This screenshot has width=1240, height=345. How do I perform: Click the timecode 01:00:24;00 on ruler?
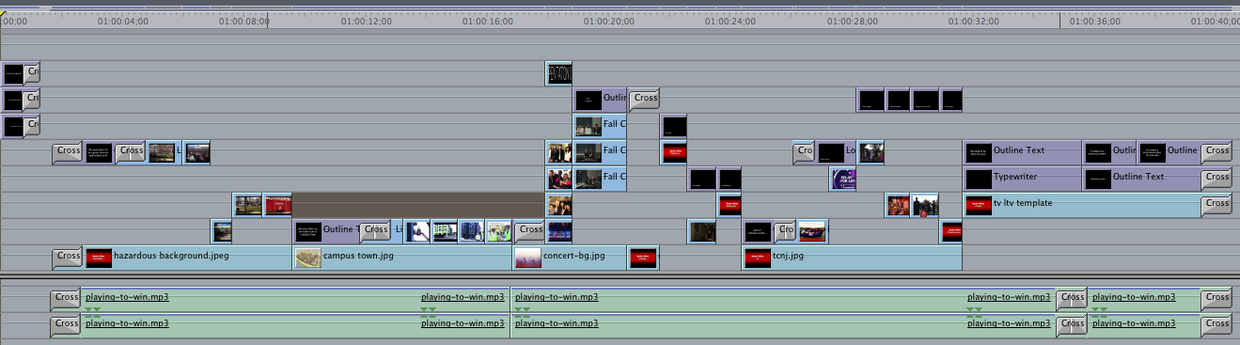(730, 21)
